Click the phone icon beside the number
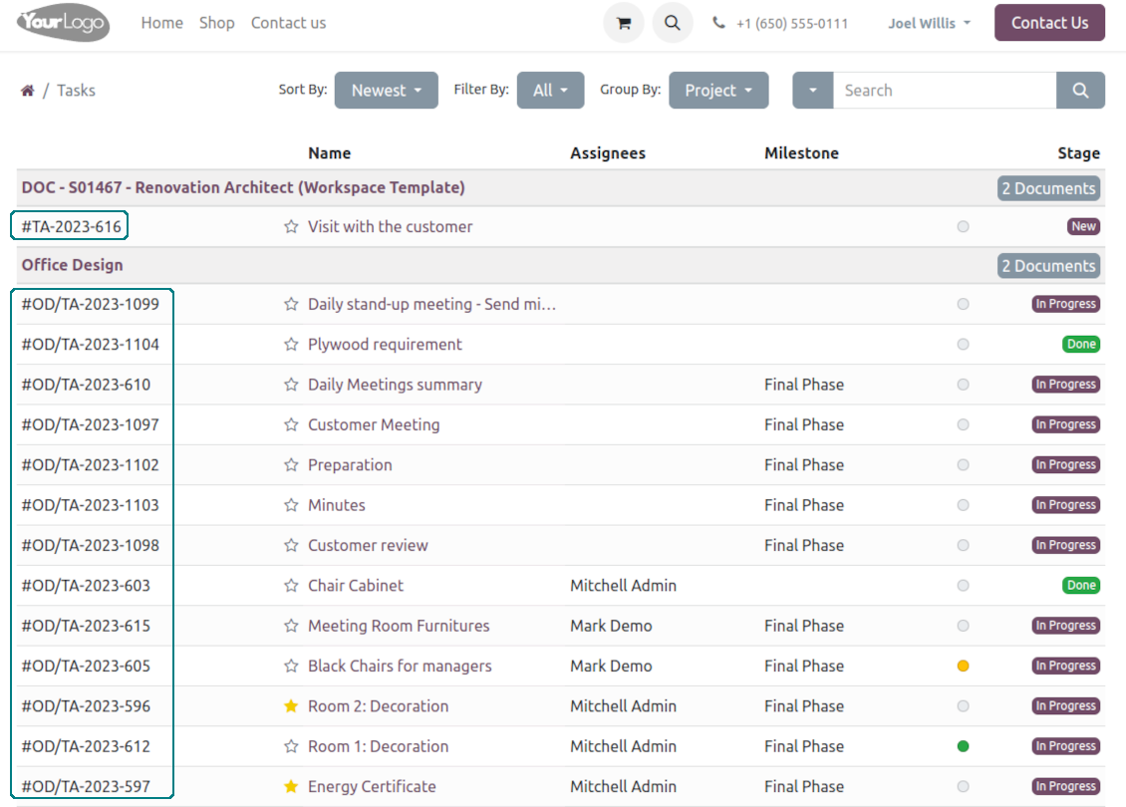This screenshot has width=1126, height=807. coord(719,23)
